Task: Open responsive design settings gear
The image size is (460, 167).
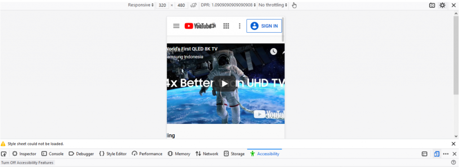Action: coord(442,5)
